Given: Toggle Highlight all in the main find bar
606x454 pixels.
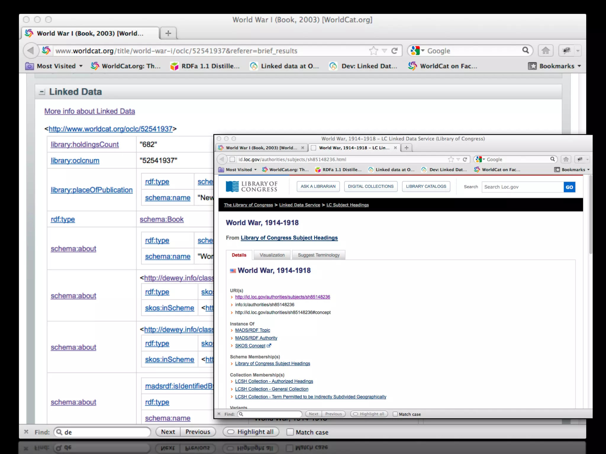Looking at the screenshot, I should [x=250, y=432].
